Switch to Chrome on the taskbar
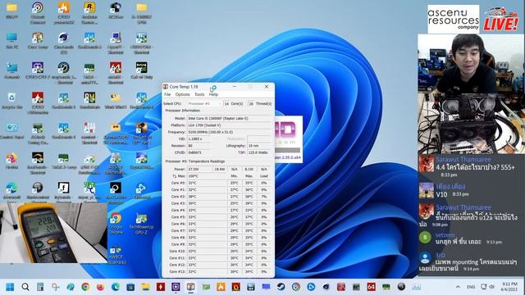Screen dimensions: 525x295 tap(85, 287)
